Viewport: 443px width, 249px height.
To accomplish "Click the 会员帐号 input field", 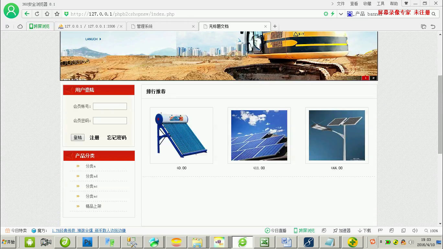I will [x=110, y=106].
